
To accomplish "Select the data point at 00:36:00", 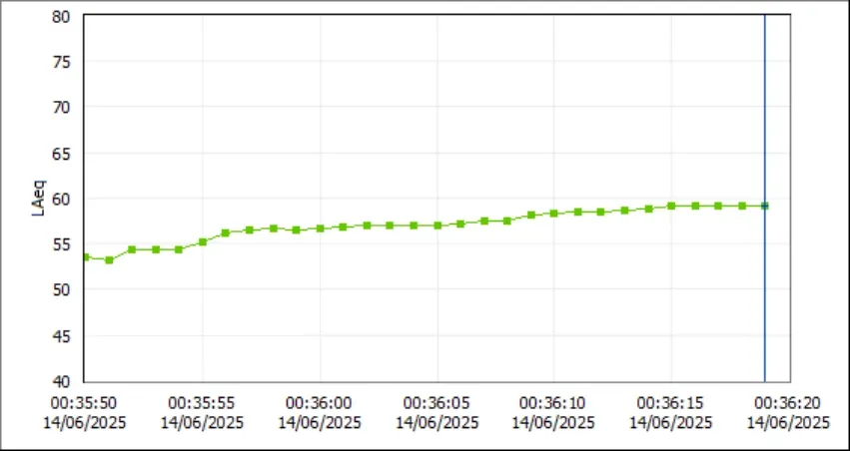I will click(320, 228).
